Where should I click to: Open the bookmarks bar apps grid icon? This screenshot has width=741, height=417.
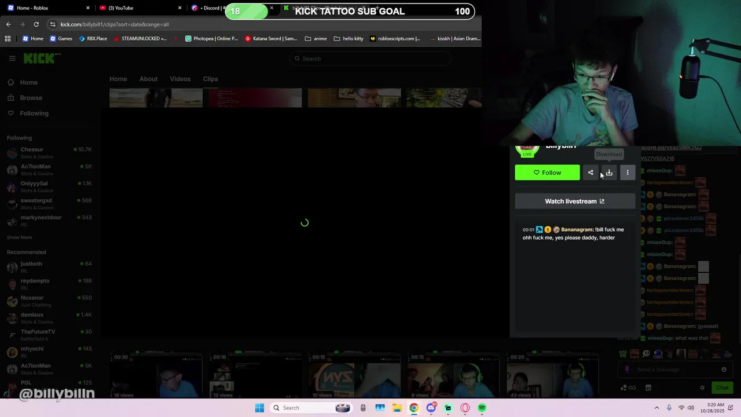coord(8,39)
